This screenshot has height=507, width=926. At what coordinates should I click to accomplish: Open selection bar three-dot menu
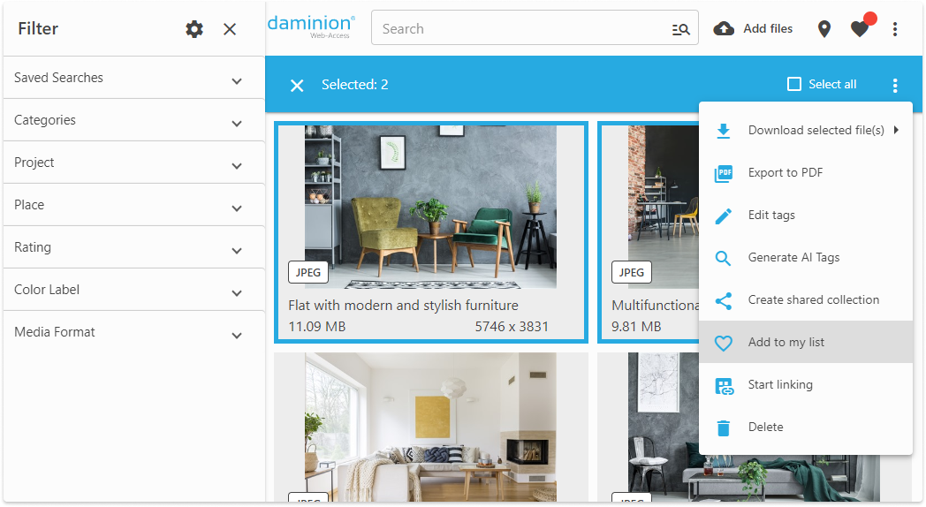coord(895,85)
